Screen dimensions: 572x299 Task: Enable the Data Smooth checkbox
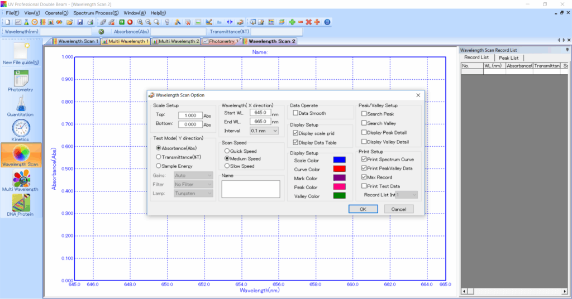tap(295, 113)
